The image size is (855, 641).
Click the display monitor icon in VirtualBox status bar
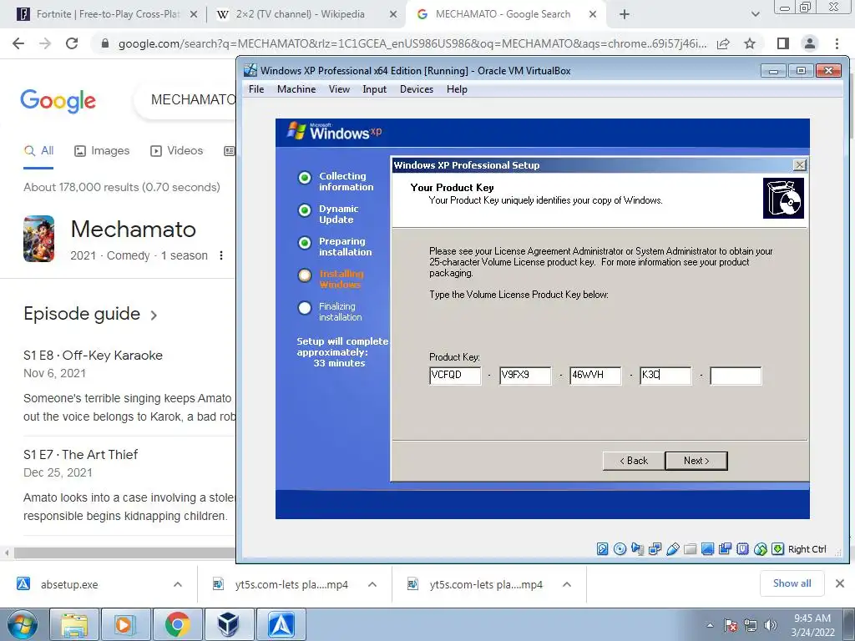click(x=708, y=549)
